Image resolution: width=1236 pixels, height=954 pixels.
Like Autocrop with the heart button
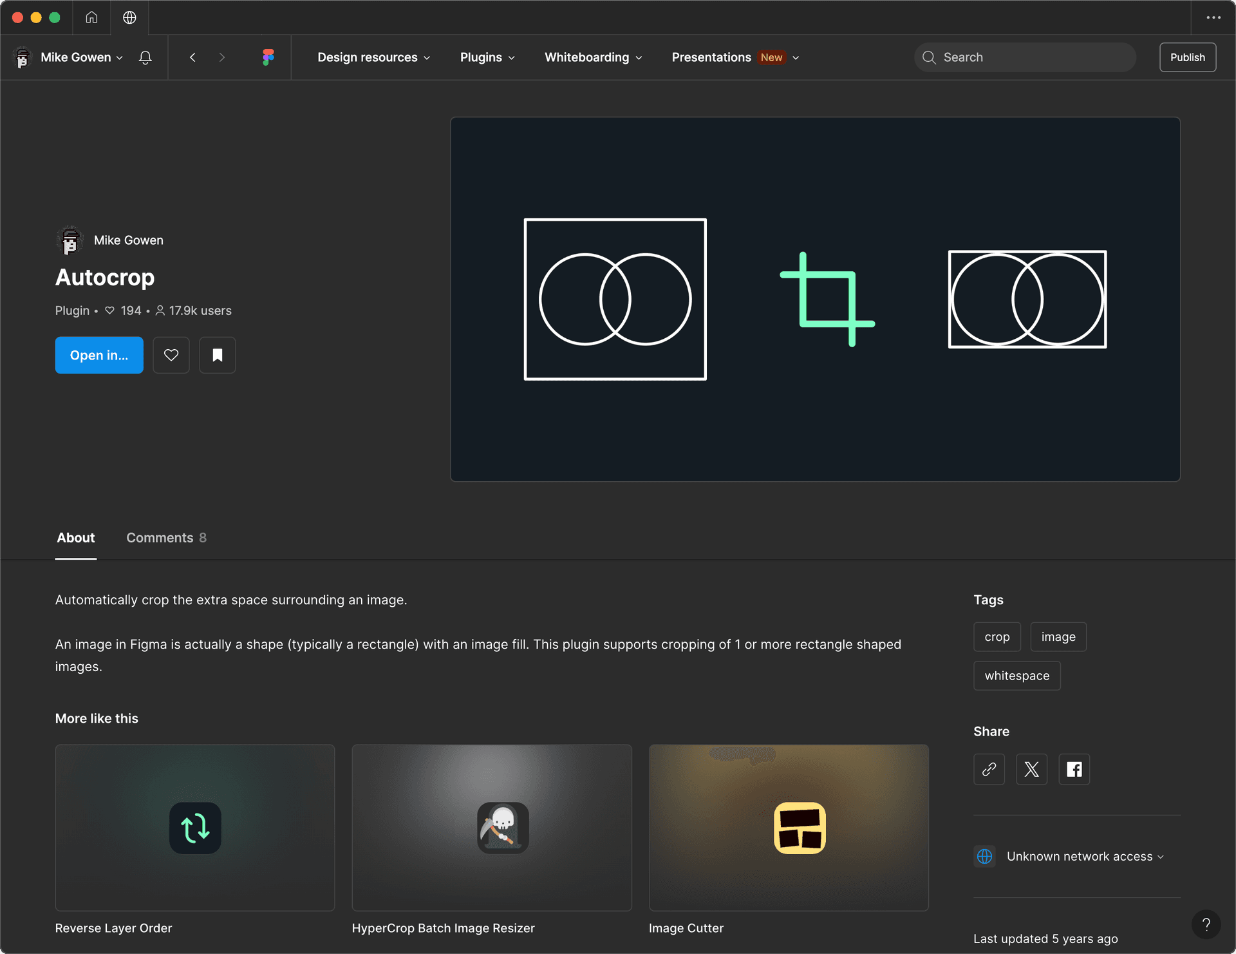171,355
